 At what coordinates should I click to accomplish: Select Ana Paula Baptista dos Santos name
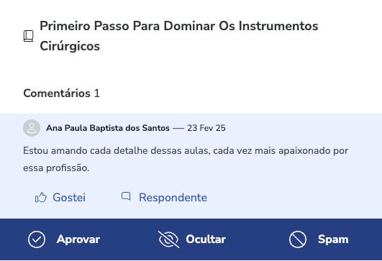click(108, 128)
